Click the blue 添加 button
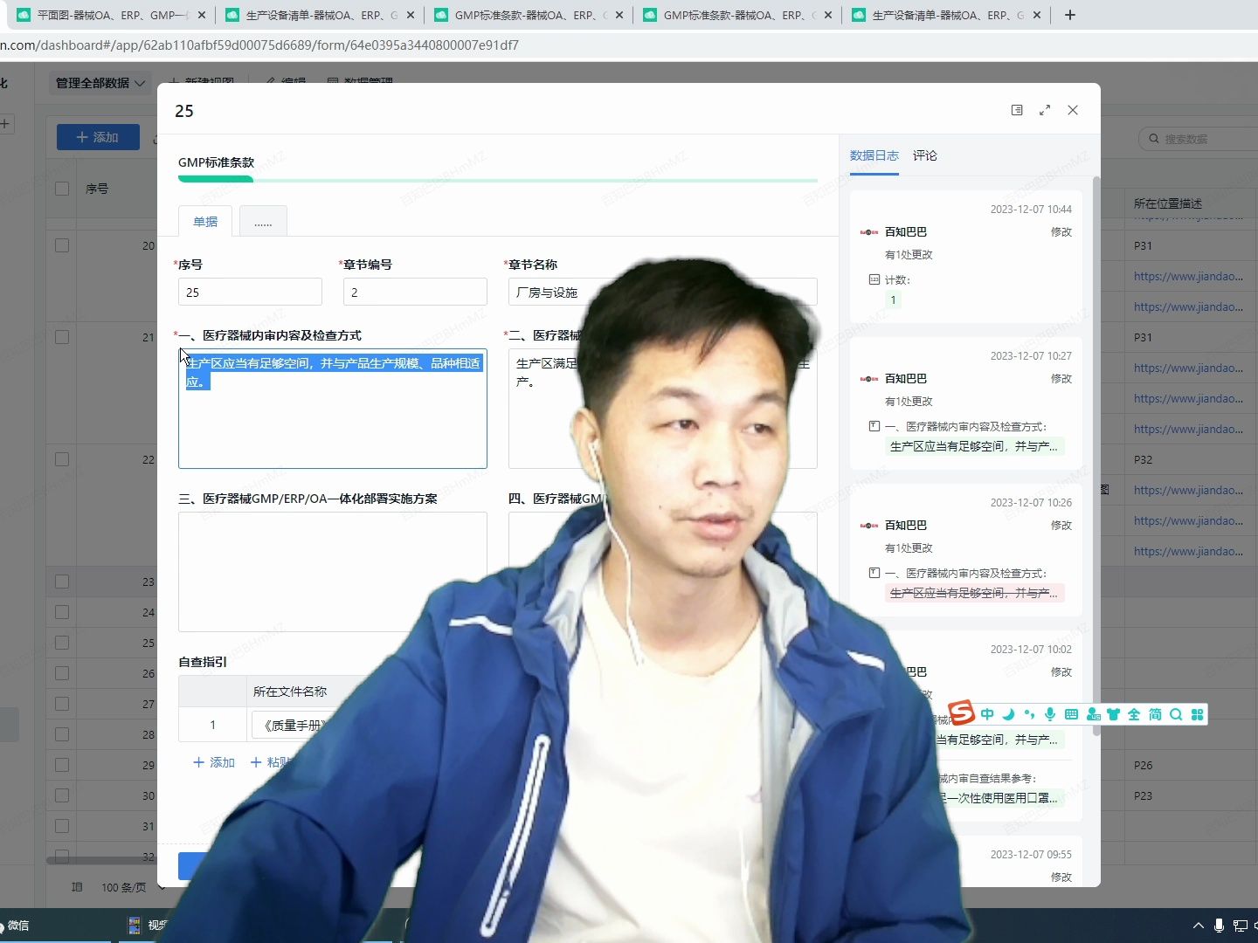The height and width of the screenshot is (943, 1258). click(x=98, y=137)
